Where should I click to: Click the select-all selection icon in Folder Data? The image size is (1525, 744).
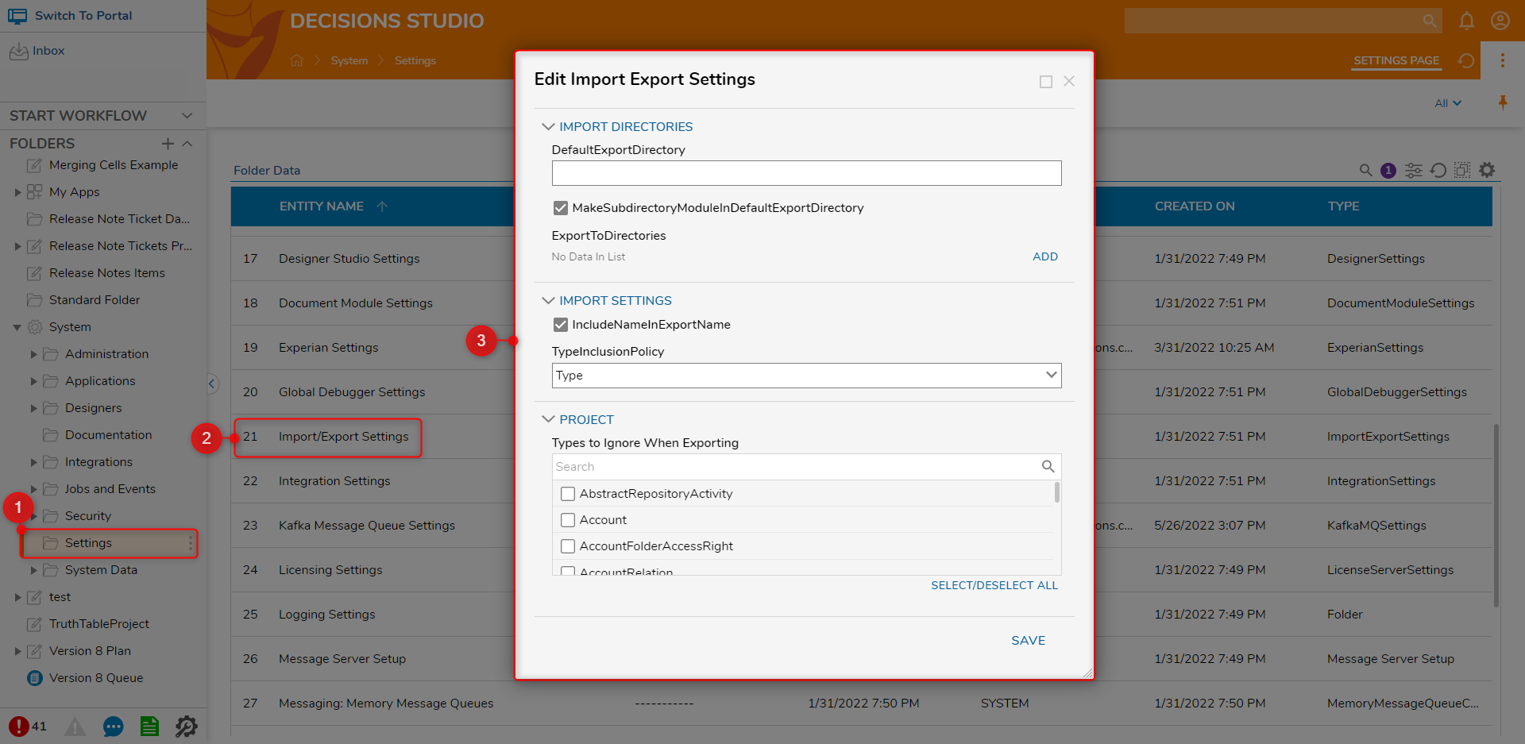1462,170
